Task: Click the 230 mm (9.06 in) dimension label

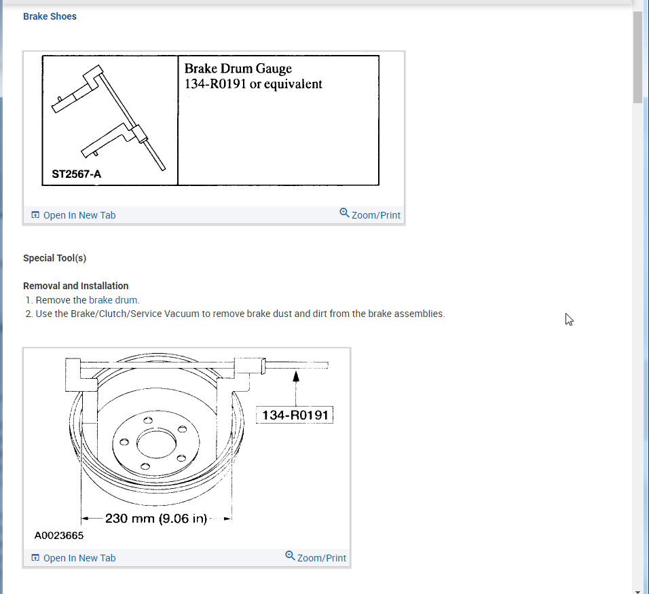Action: tap(156, 518)
